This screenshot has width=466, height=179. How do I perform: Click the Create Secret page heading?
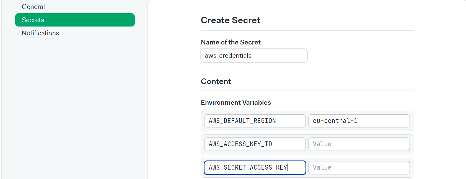click(x=230, y=20)
